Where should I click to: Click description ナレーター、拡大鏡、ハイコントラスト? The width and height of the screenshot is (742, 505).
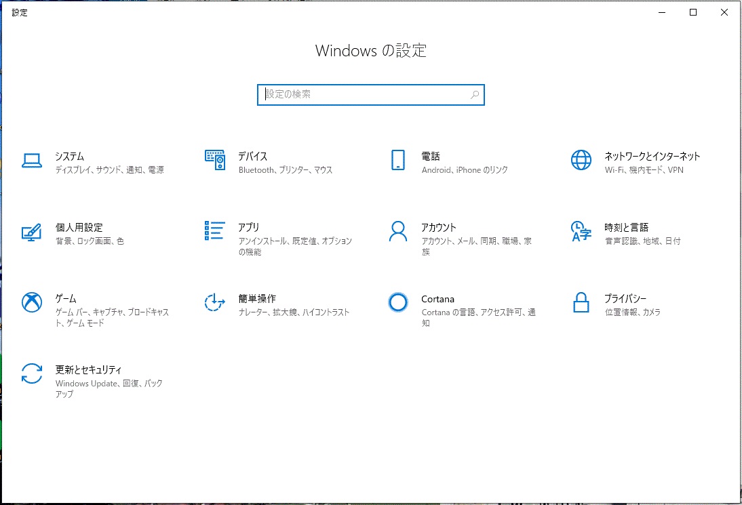tap(294, 312)
